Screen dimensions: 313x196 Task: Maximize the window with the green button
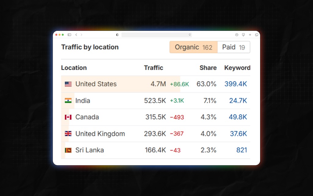pyautogui.click(x=63, y=35)
